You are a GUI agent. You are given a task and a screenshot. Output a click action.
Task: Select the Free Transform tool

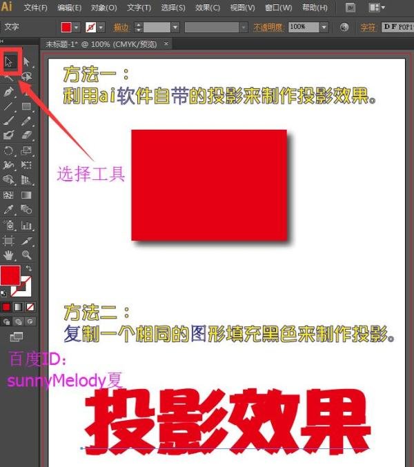pos(26,165)
